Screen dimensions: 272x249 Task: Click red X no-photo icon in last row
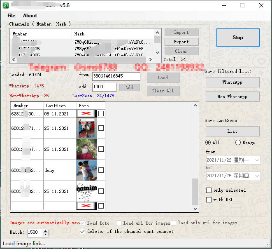[86, 206]
